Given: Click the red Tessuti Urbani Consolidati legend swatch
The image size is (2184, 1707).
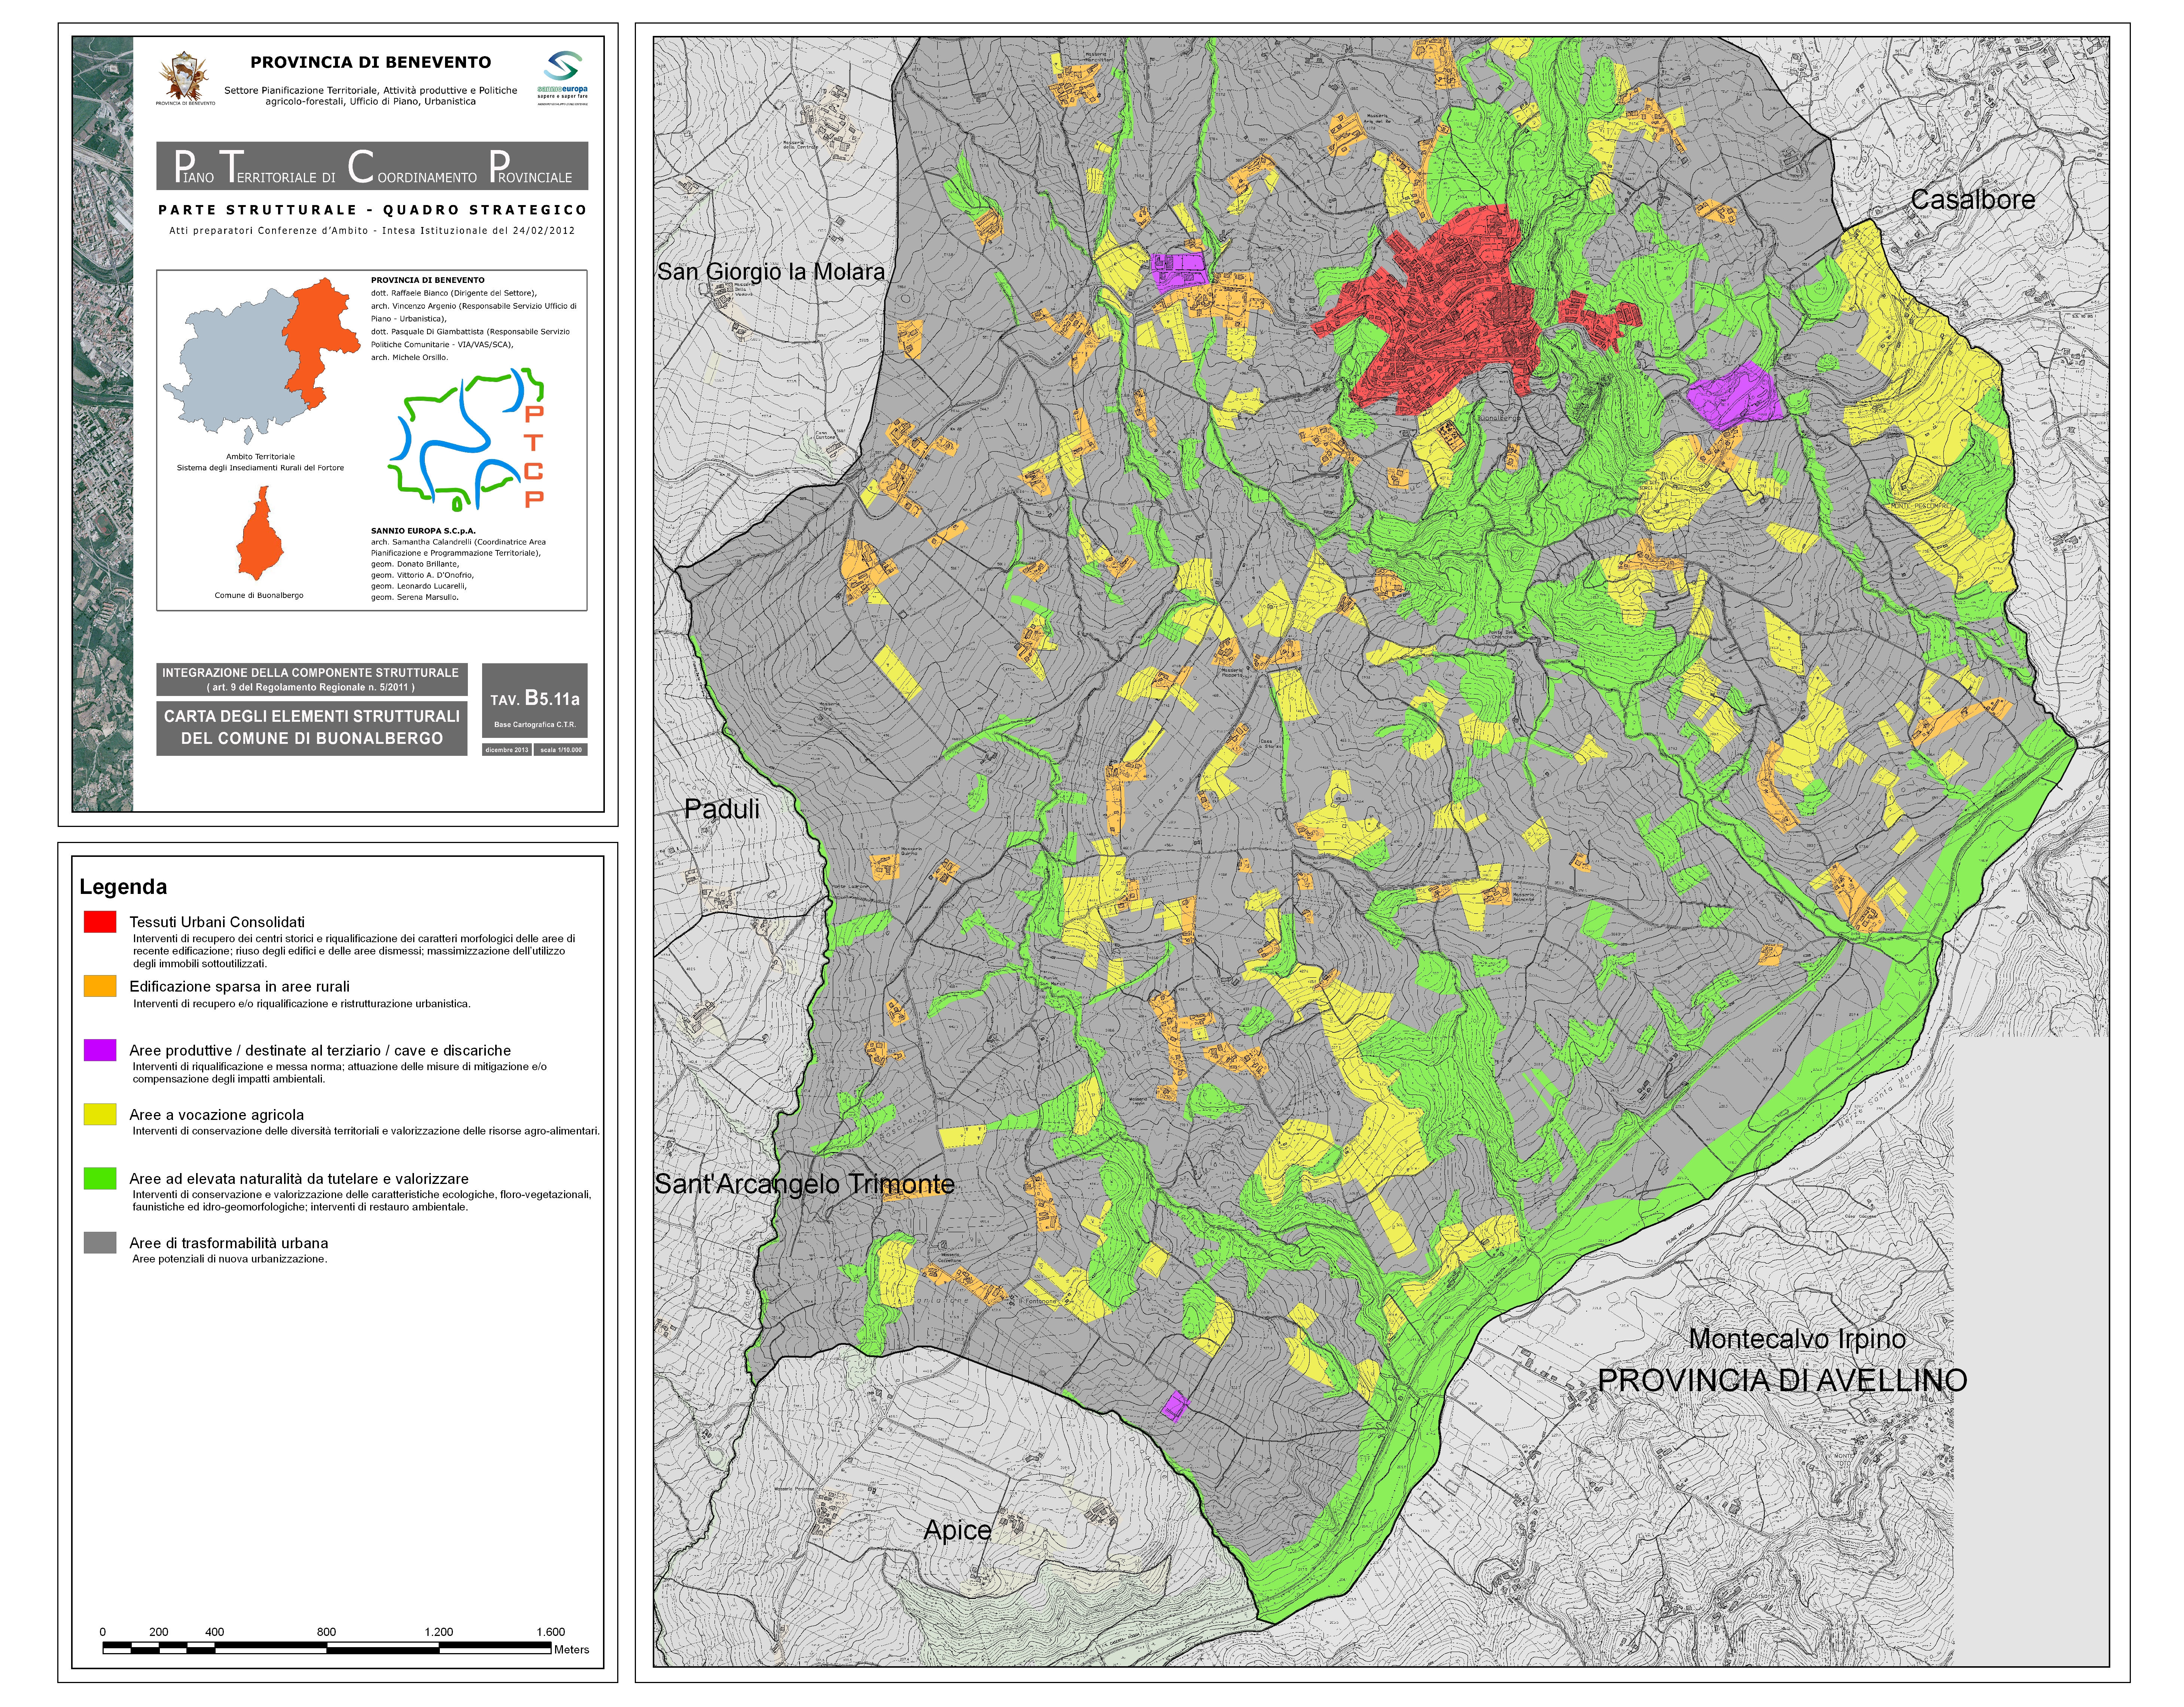Looking at the screenshot, I should 100,922.
